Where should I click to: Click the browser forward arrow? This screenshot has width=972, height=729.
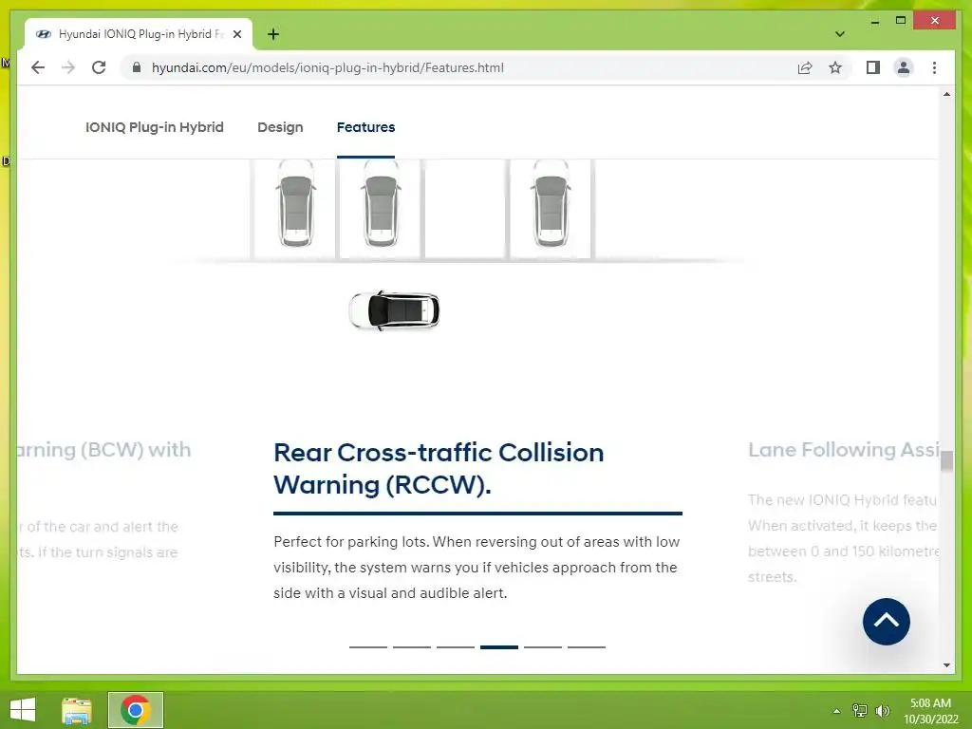tap(68, 67)
